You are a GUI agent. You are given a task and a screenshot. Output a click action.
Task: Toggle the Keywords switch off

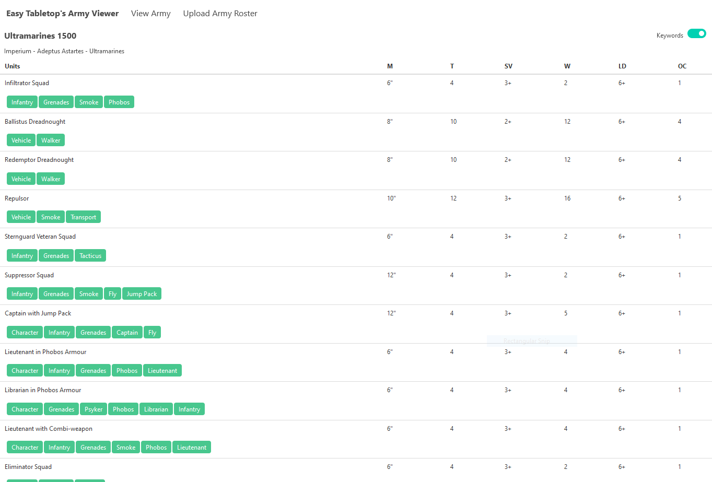[696, 34]
